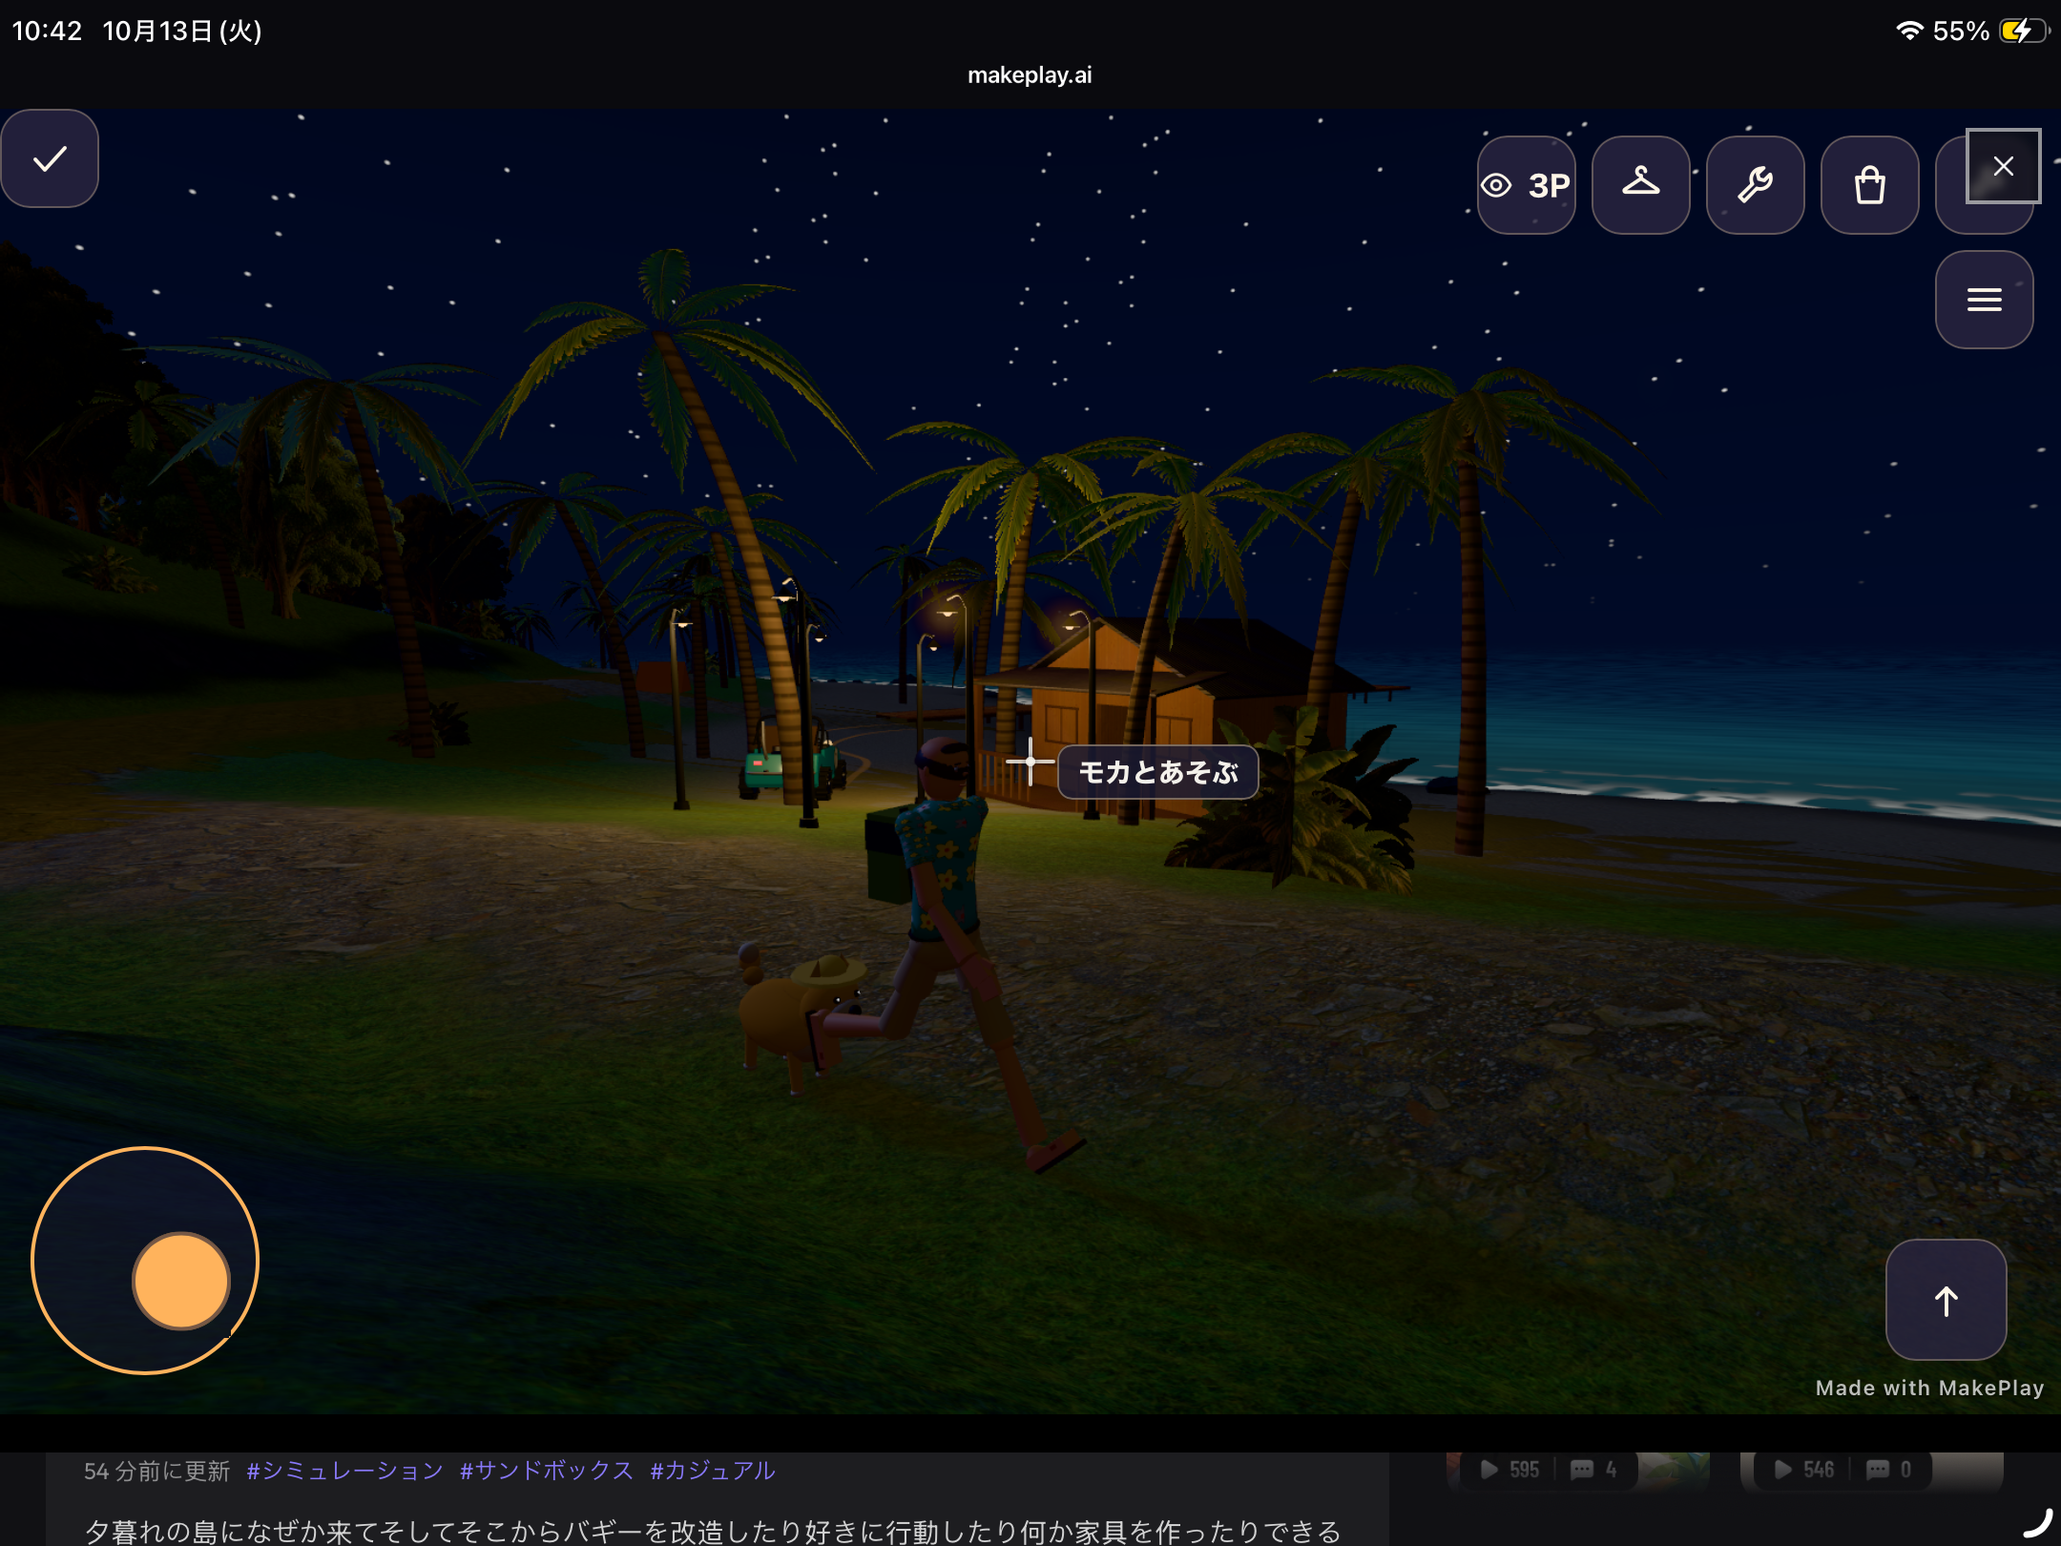Tap the orange virtual joystick knob
Viewport: 2061px width, 1546px height.
point(181,1281)
